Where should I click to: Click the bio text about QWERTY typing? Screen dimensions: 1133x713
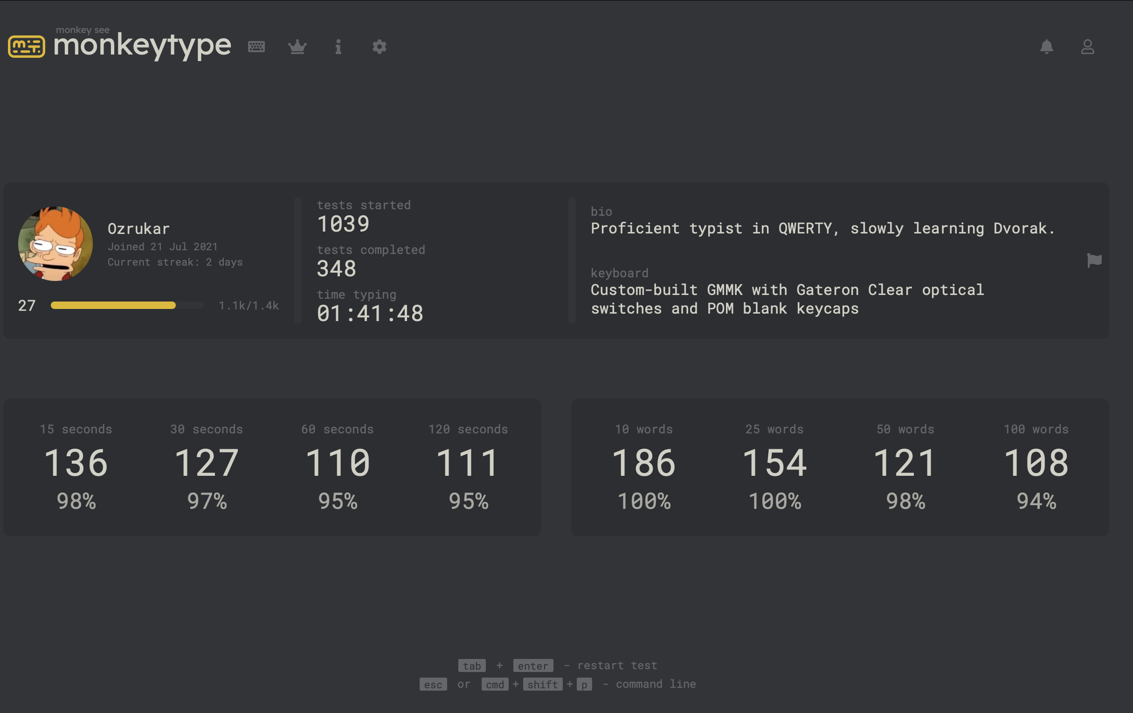click(x=822, y=228)
